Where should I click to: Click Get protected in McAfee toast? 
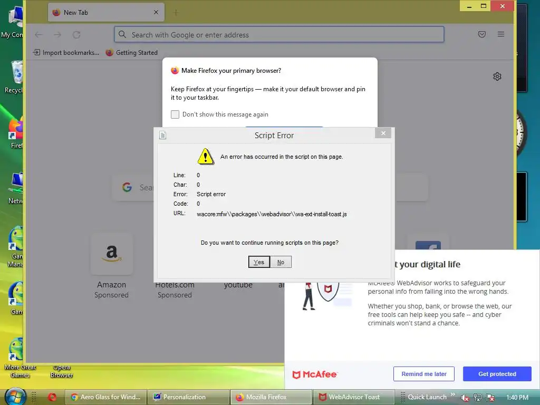click(x=497, y=374)
